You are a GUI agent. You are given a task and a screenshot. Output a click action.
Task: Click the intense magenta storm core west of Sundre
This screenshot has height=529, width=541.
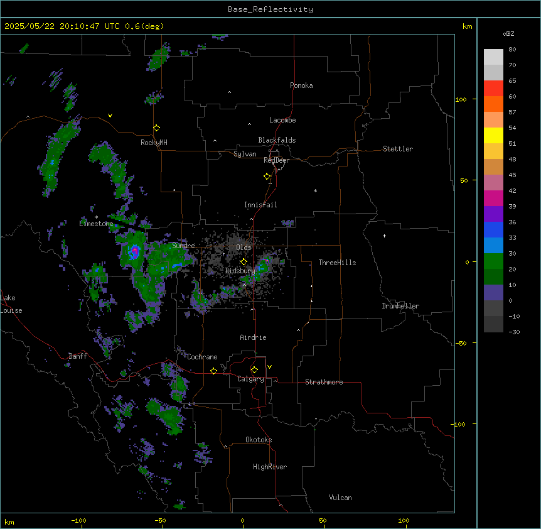click(135, 250)
